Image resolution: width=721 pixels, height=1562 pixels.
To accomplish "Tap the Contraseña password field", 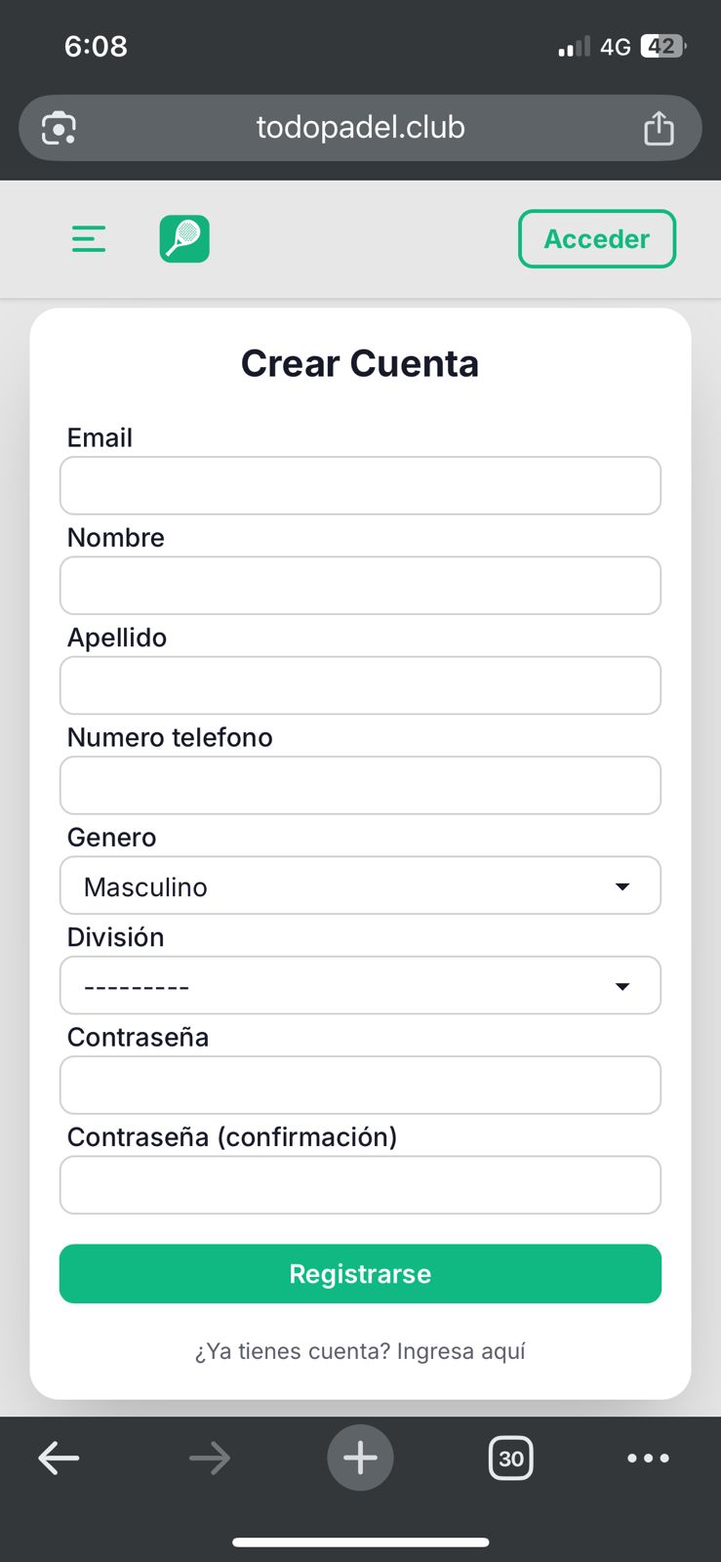I will point(360,1085).
